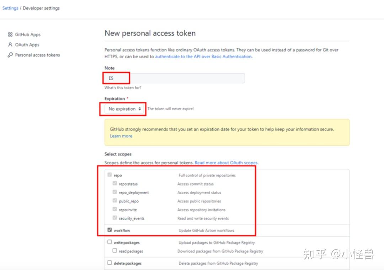Toggle the public_repo checkbox
The height and width of the screenshot is (270, 384).
click(114, 201)
